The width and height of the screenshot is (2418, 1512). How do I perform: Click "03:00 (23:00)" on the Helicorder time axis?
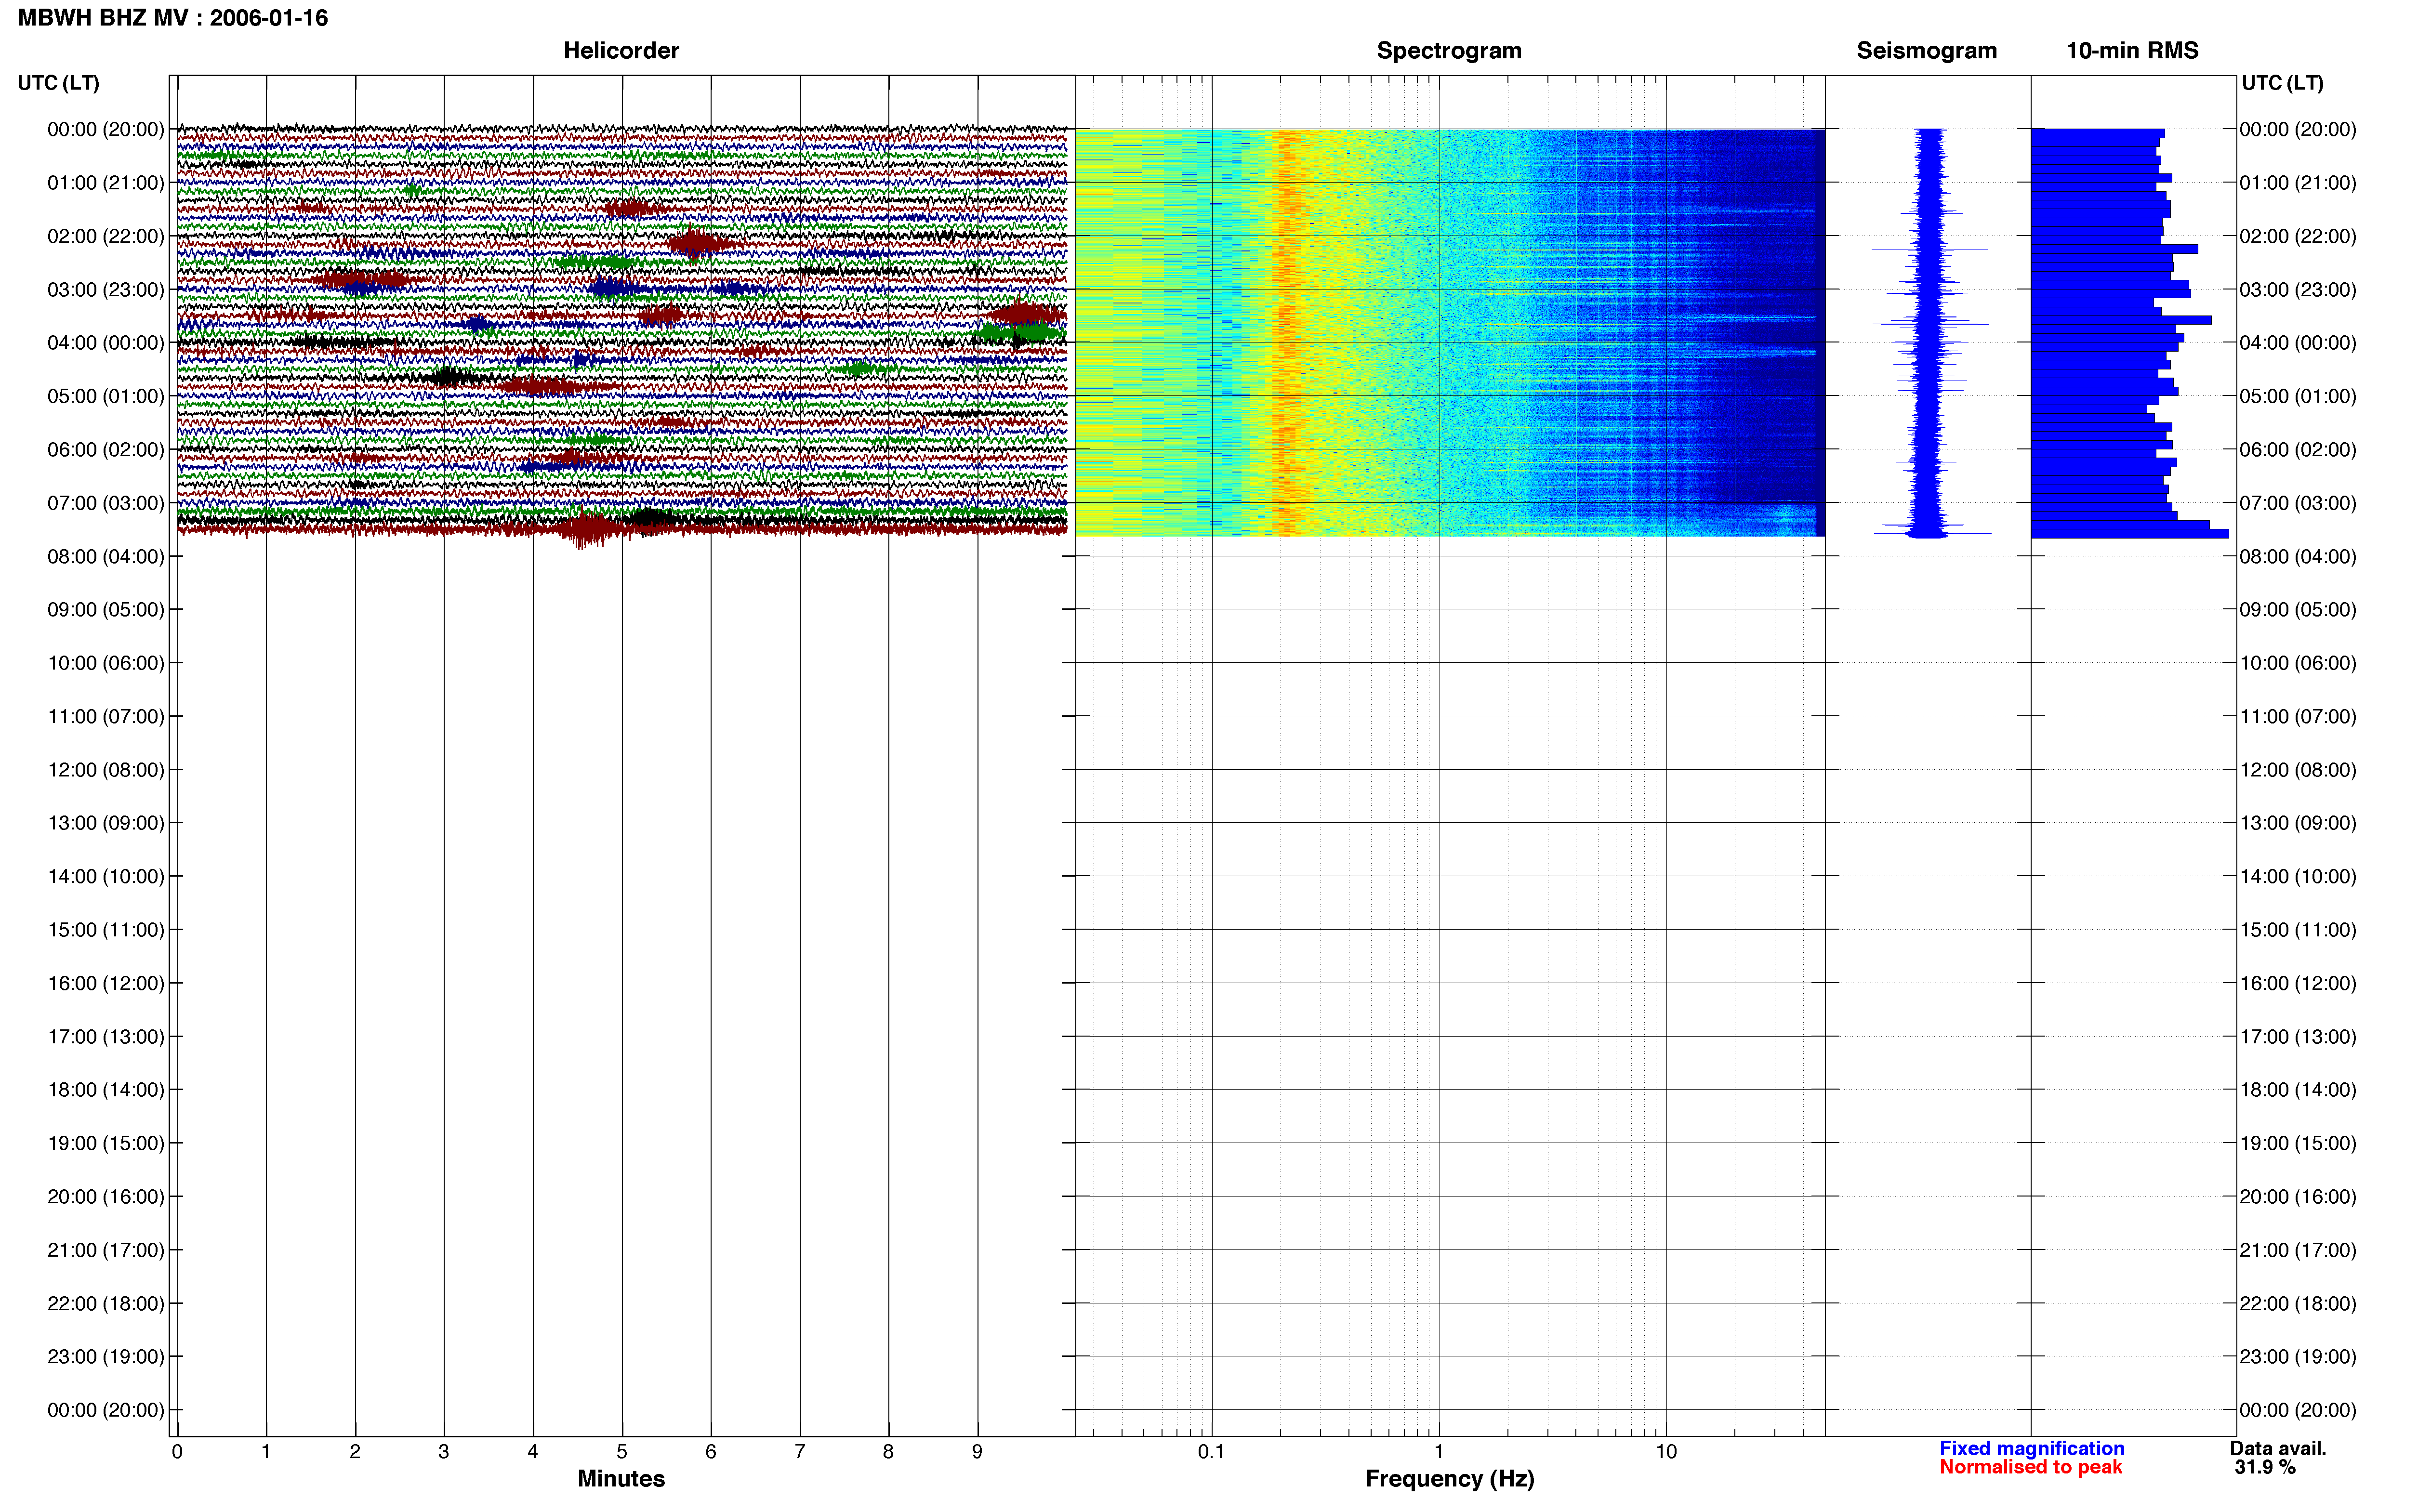(106, 290)
